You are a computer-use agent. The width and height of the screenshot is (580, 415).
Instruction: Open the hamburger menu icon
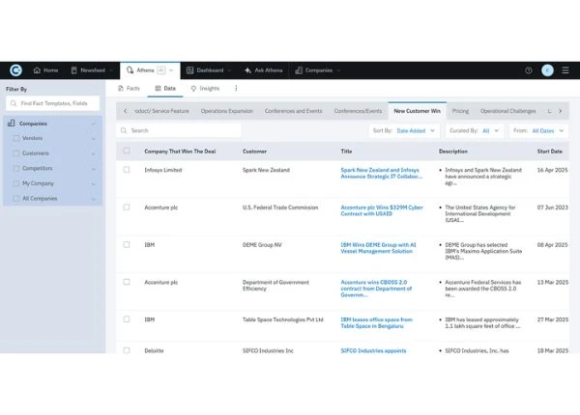pyautogui.click(x=565, y=70)
